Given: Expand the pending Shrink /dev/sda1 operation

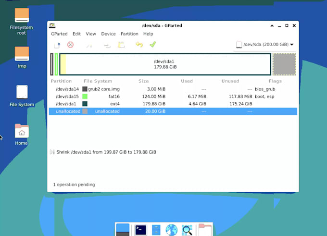Looking at the screenshot, I should pyautogui.click(x=52, y=152).
